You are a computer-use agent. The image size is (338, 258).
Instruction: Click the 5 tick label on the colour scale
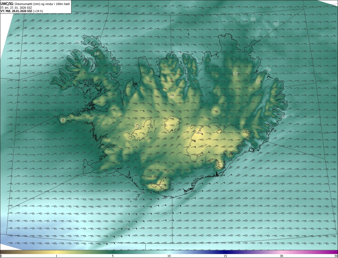tap(113, 256)
